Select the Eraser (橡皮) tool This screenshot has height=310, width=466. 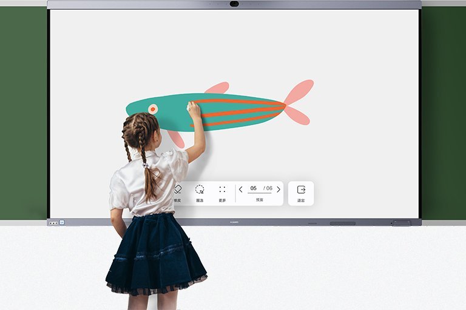point(178,192)
